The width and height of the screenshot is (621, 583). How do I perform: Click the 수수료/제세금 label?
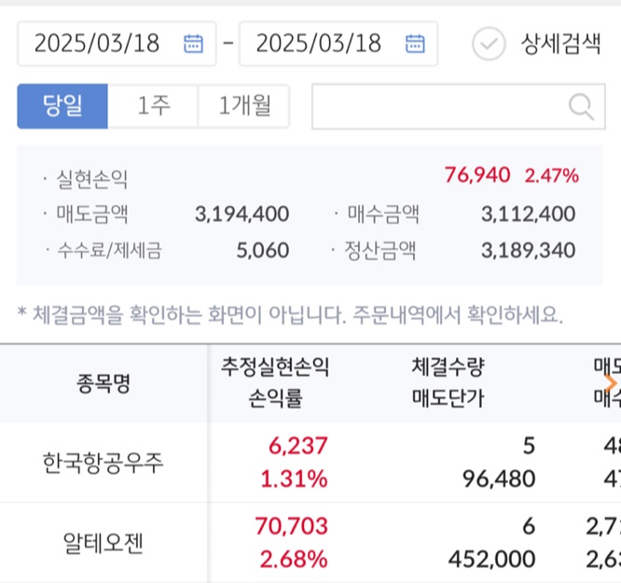coord(109,251)
